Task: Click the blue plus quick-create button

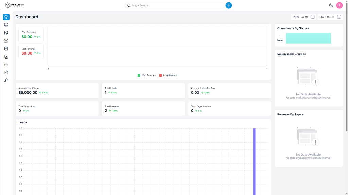Action: tap(229, 5)
